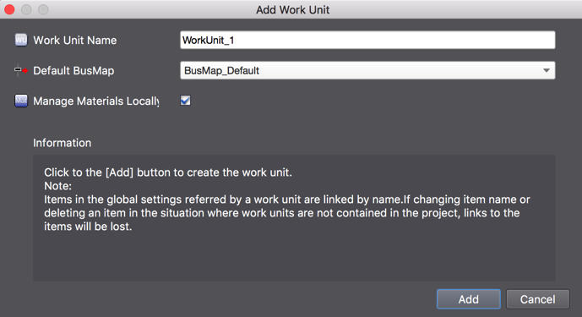
Task: Click the 'Manage Materials Locally' label
Action: tap(96, 101)
